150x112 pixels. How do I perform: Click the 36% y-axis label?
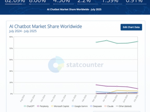(11, 71)
